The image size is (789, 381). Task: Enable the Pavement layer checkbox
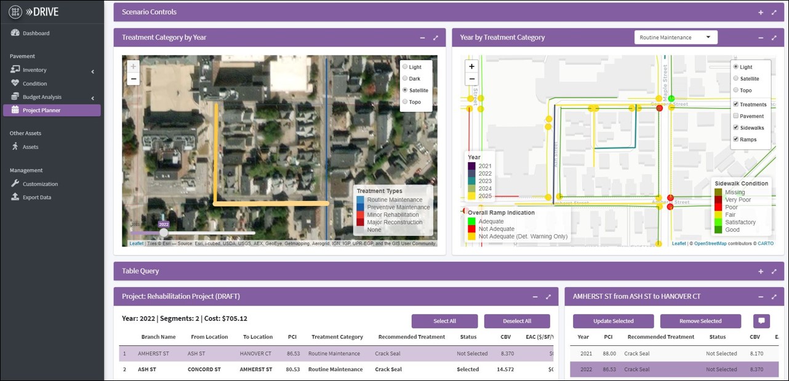736,116
